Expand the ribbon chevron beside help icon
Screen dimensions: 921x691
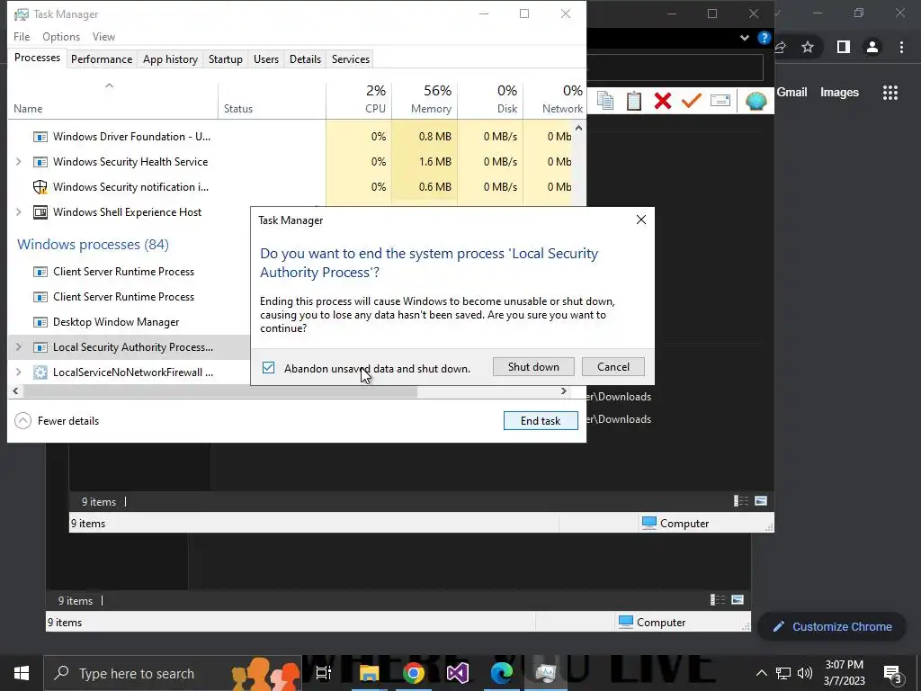745,38
